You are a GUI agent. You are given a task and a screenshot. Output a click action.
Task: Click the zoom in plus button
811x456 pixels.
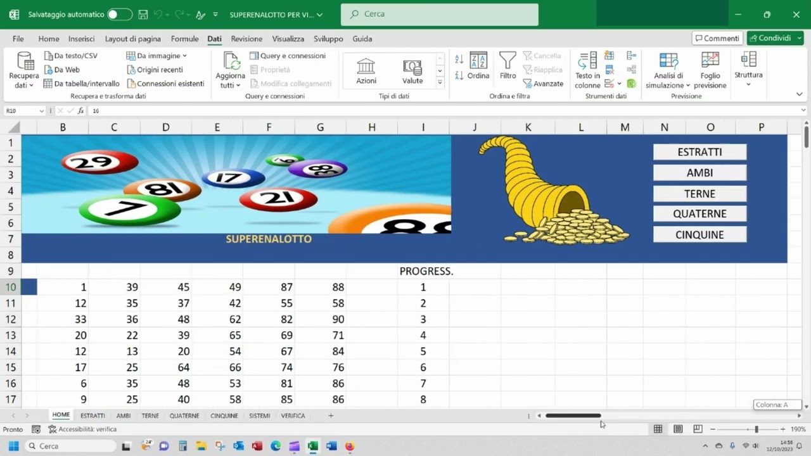click(x=782, y=429)
